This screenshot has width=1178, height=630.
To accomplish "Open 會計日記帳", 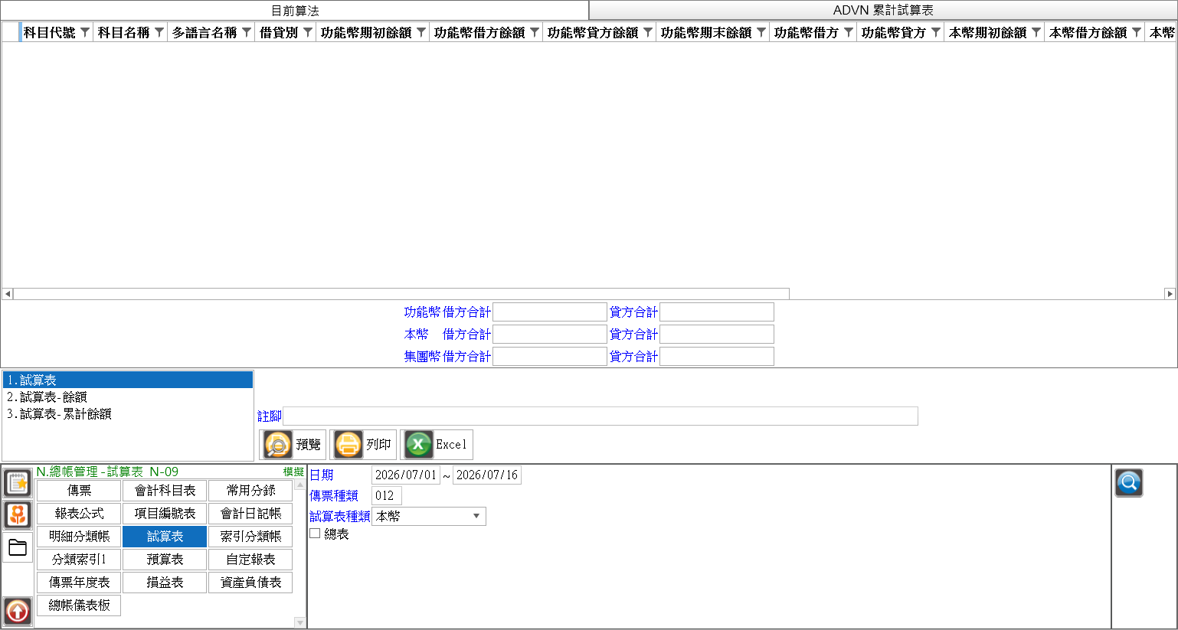I will pyautogui.click(x=250, y=514).
